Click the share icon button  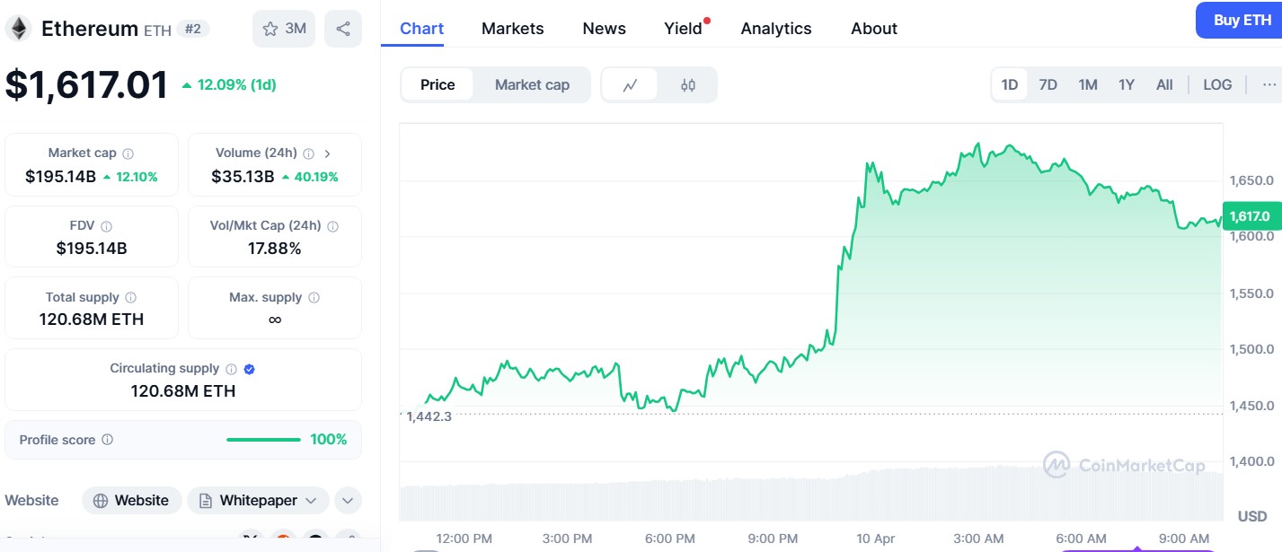[343, 29]
